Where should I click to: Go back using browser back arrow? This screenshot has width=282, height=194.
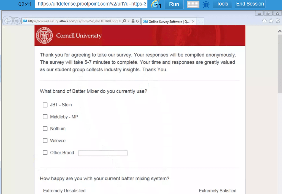point(7,21)
